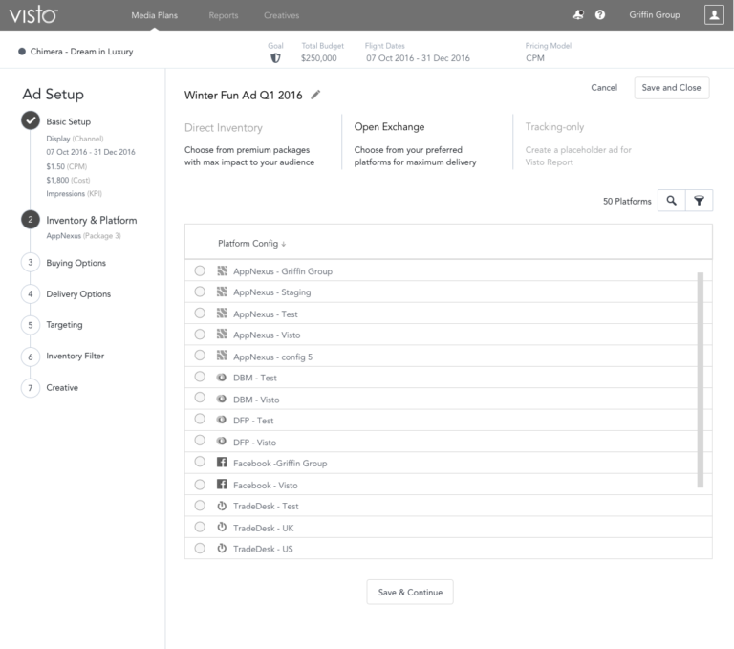Click Save and Close button
This screenshot has height=649, width=734.
(x=671, y=88)
